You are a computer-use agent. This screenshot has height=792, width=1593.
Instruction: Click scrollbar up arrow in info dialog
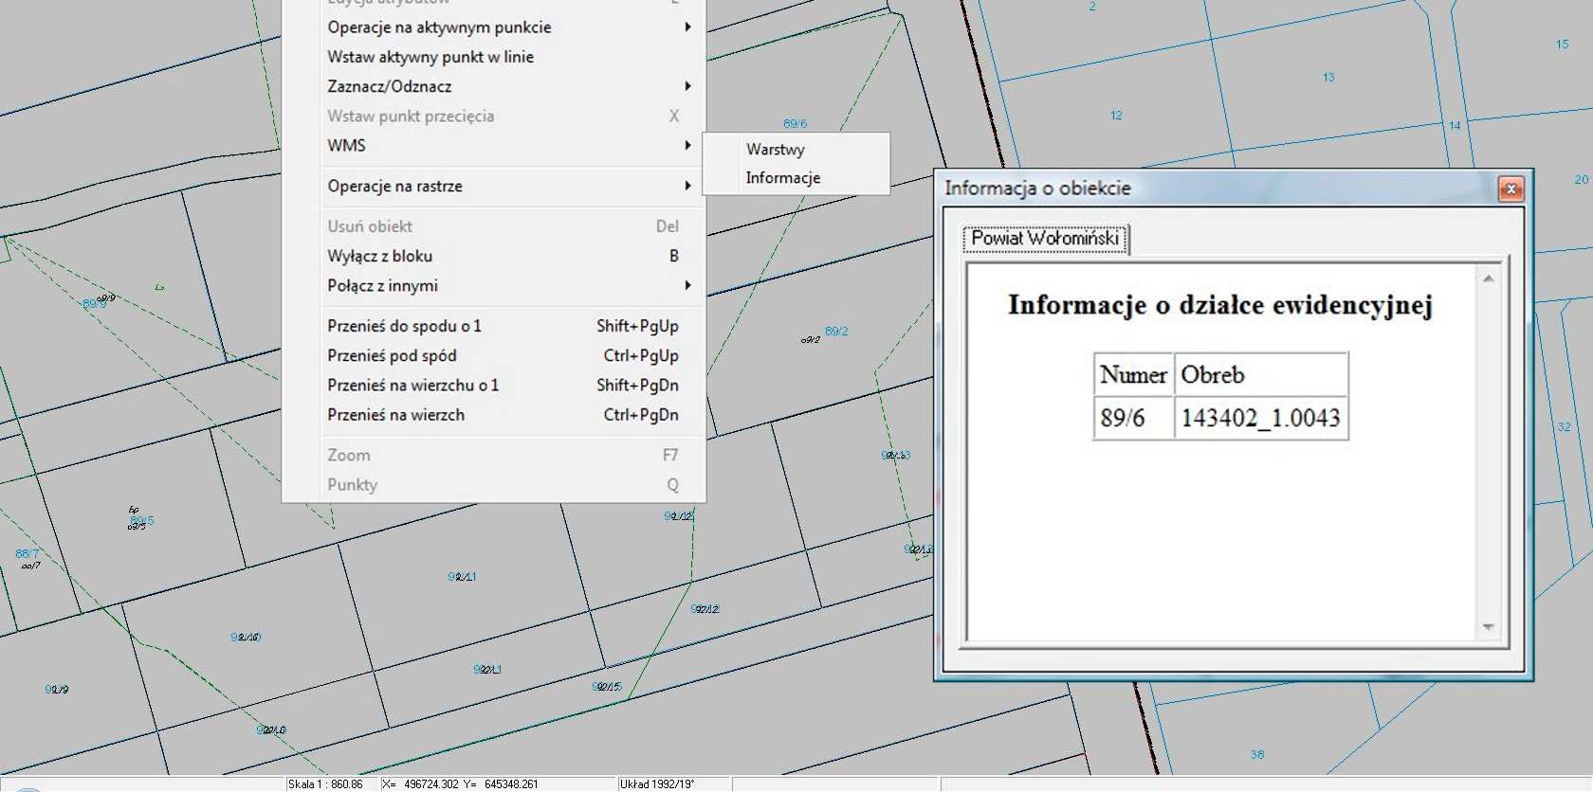(1489, 279)
